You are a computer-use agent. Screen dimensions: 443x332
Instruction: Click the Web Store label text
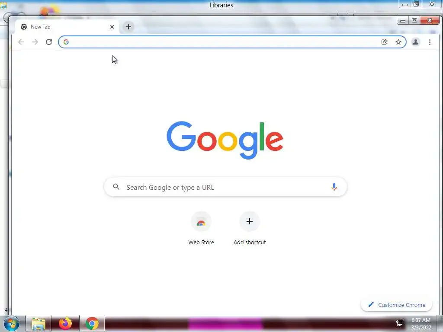click(x=201, y=242)
